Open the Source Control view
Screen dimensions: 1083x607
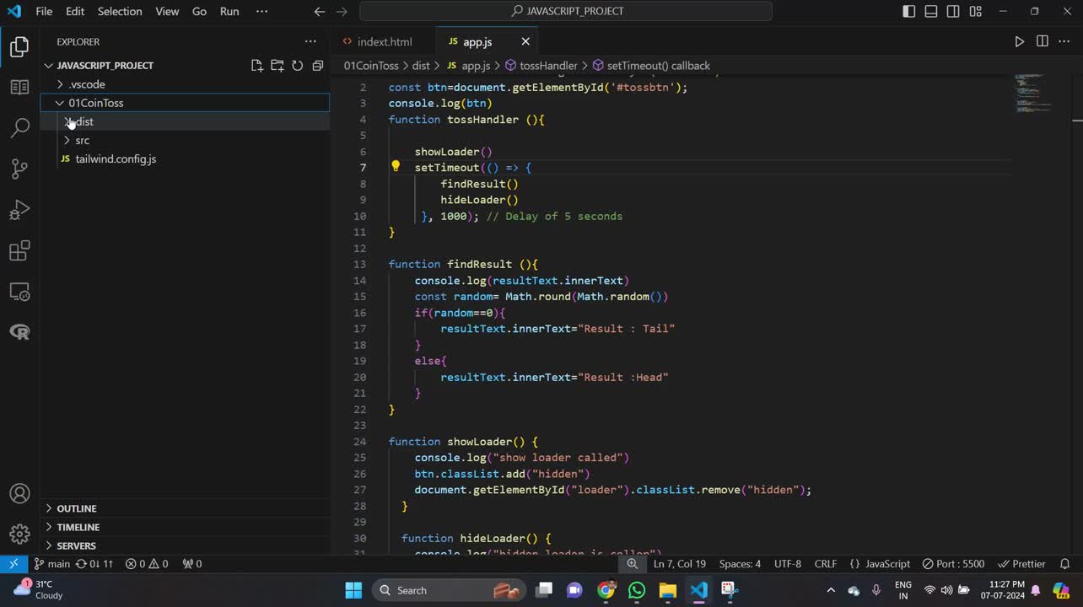pos(19,169)
